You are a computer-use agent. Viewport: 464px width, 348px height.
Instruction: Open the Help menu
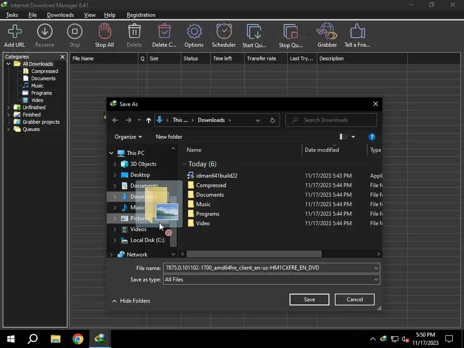tap(110, 15)
